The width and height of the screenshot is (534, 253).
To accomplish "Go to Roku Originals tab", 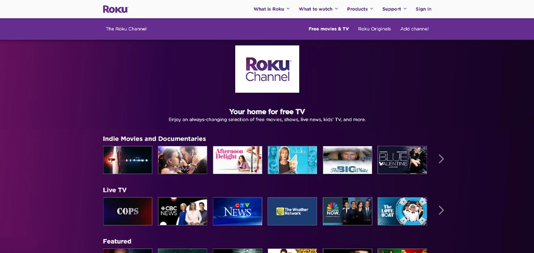I will point(374,29).
